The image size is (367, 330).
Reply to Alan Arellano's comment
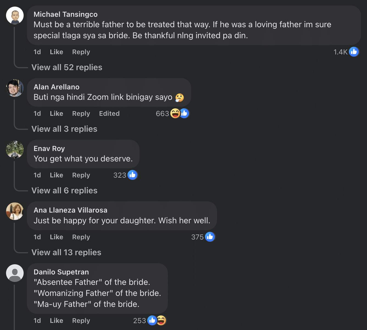click(x=81, y=114)
